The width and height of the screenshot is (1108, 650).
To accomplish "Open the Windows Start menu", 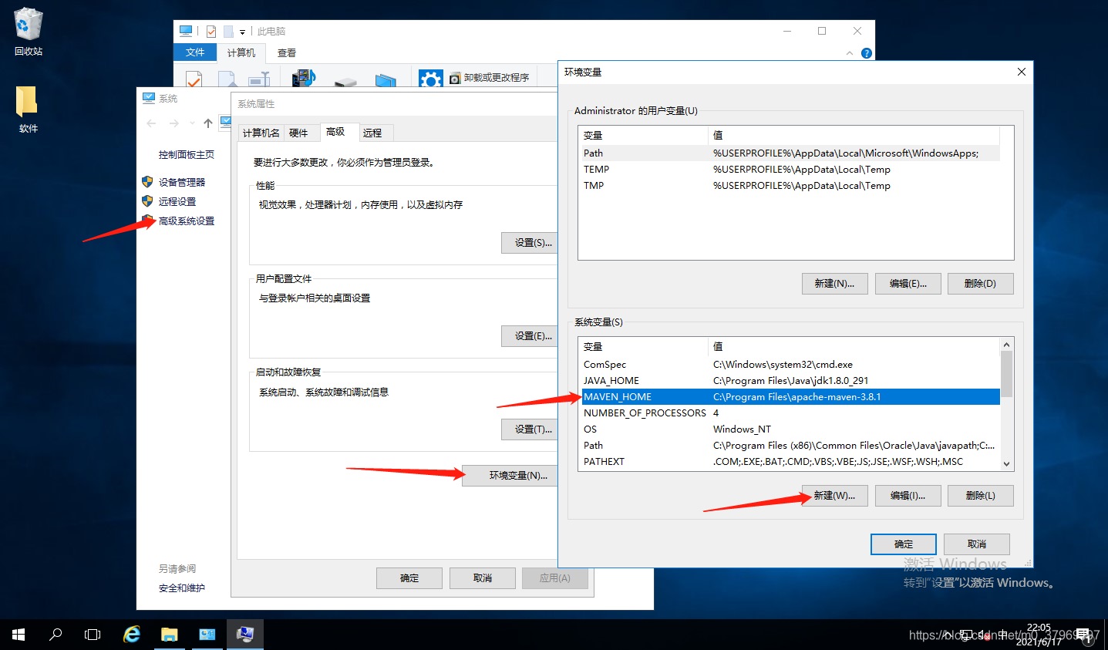I will (19, 635).
